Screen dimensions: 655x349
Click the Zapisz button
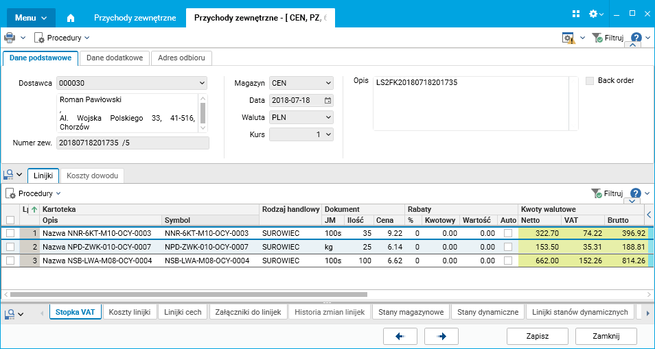point(537,336)
